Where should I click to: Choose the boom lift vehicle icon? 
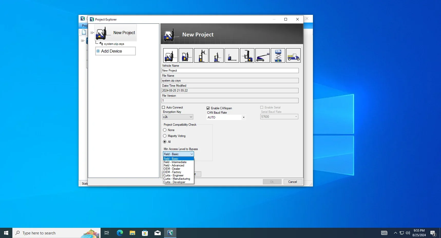262,55
